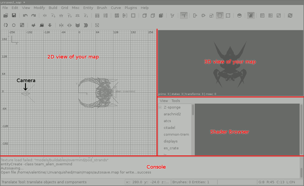Screen dimensions: 304x186
Task: Select the common-trem shader folder
Action: coord(176,134)
